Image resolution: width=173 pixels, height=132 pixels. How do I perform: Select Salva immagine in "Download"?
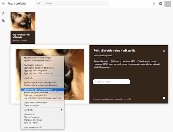[x=38, y=90]
